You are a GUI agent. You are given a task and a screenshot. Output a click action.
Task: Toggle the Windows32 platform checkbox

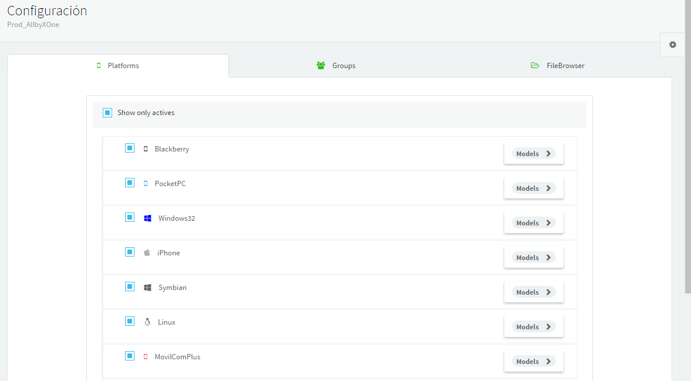tap(130, 217)
